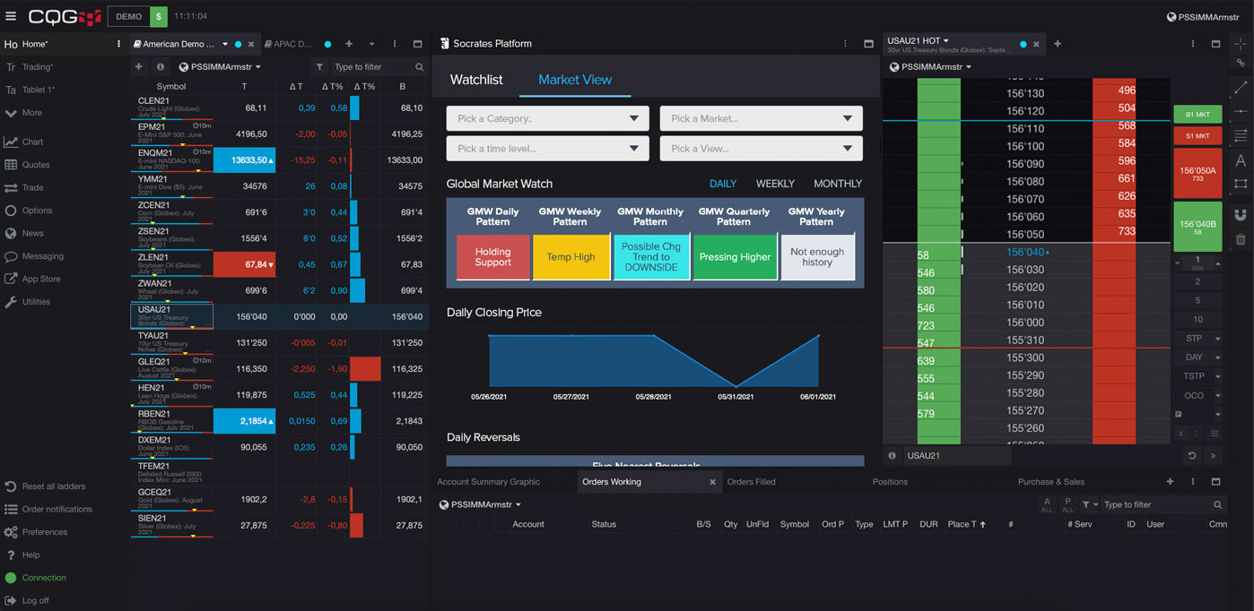This screenshot has height=611, width=1254.
Task: Open the Purchase & Sales tab
Action: pyautogui.click(x=1050, y=482)
